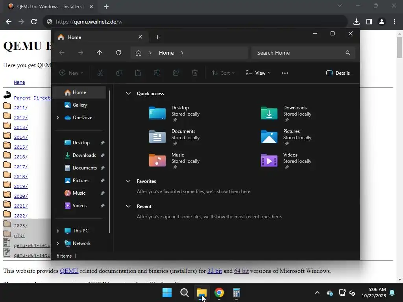The image size is (403, 302).
Task: Expand OneDrive in the navigation pane
Action: coord(57,118)
